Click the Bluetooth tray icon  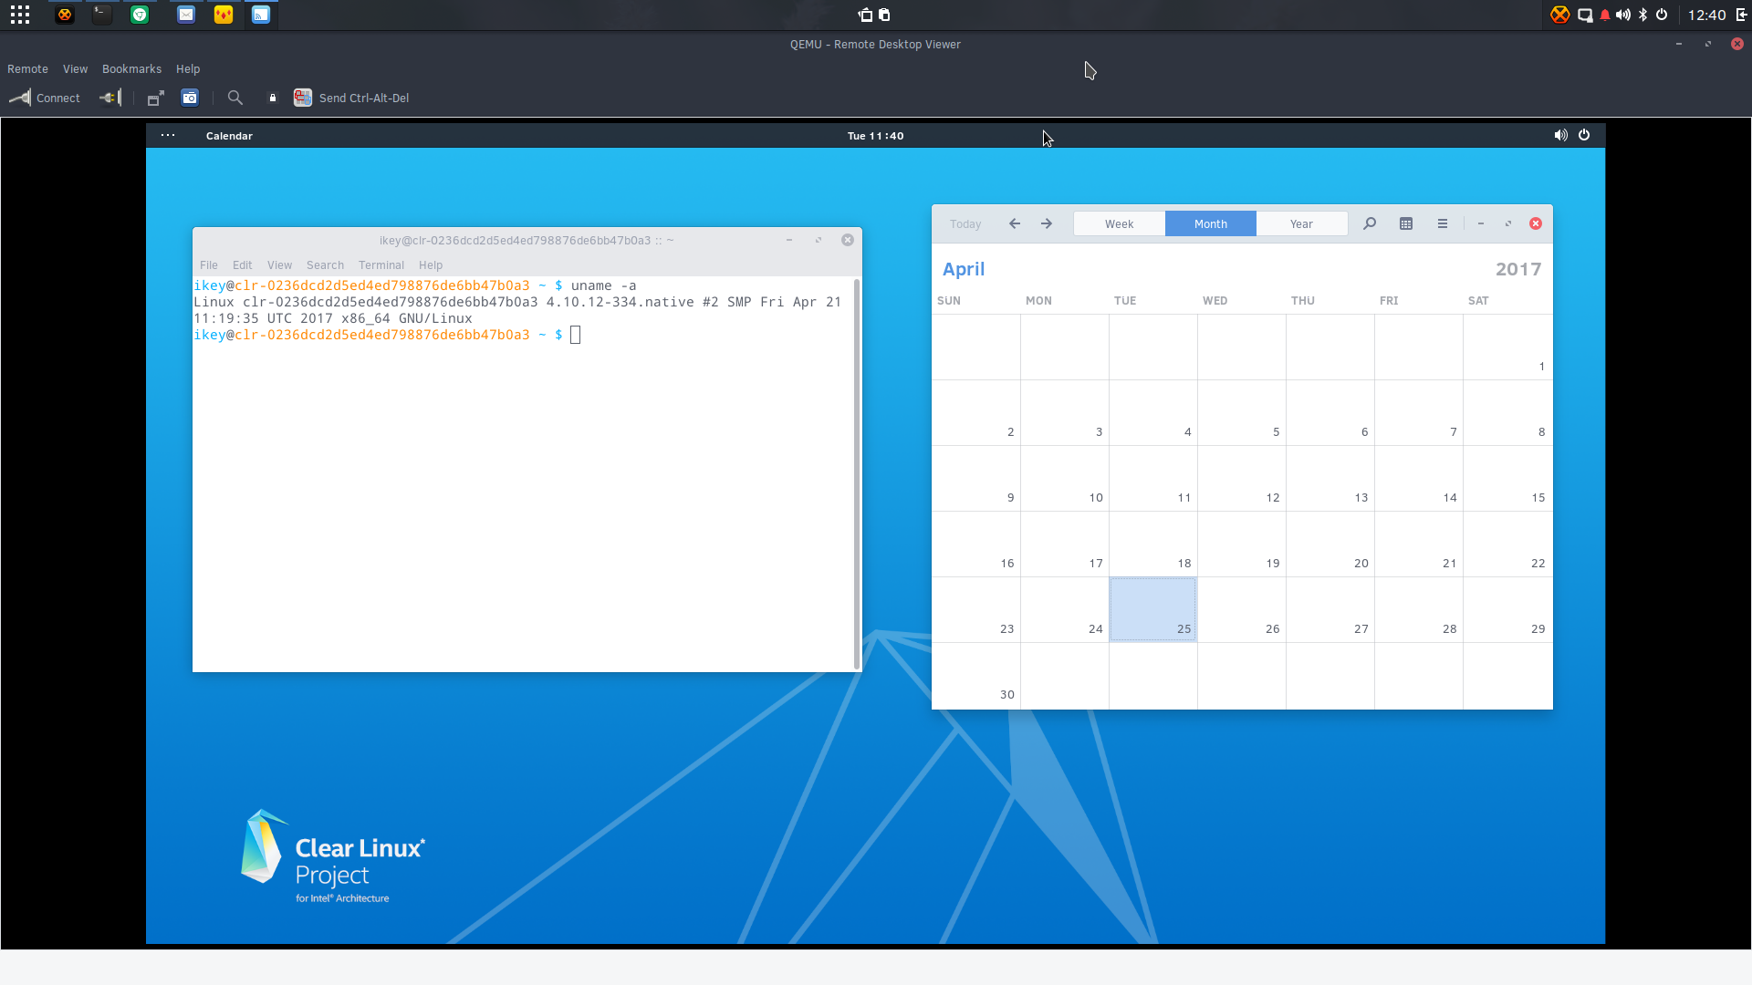tap(1642, 15)
